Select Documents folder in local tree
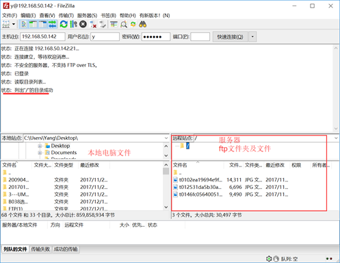The image size is (340, 263). 64,153
